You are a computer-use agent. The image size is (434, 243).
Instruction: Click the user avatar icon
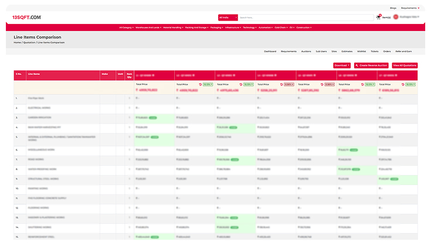[x=396, y=17]
